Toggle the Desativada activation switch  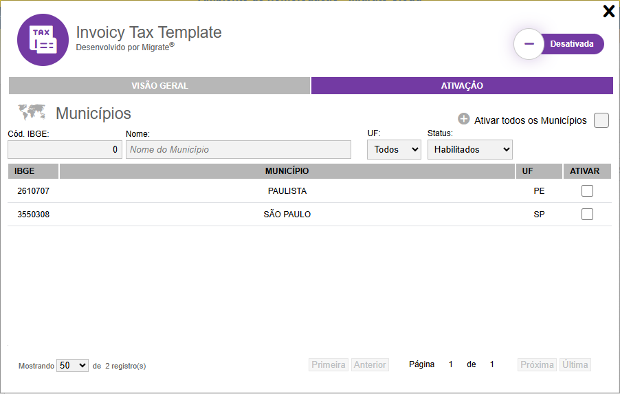pyautogui.click(x=558, y=44)
